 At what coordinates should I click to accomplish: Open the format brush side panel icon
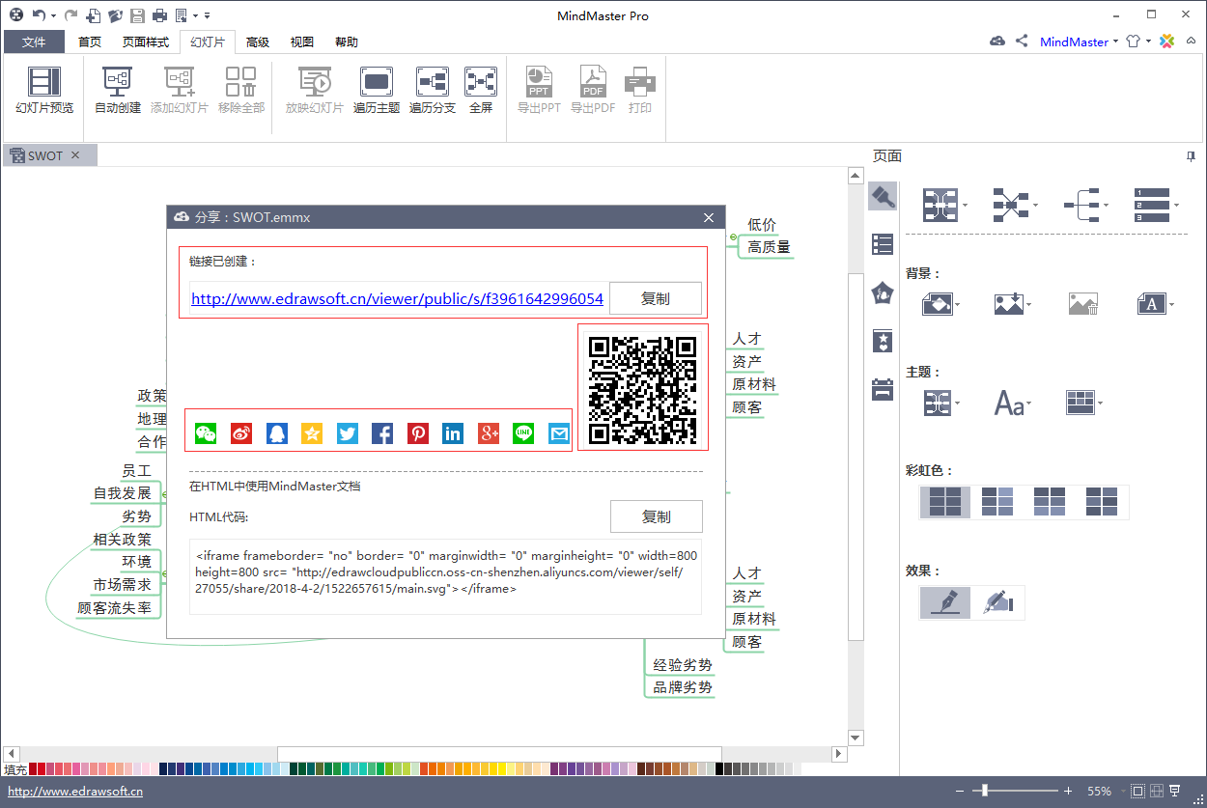coord(883,196)
